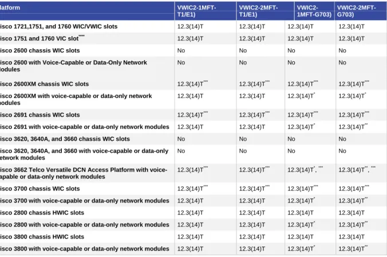Select Cisco 3700 with voice-capable or data-only network modules
This screenshot has width=387, height=257.
(84, 201)
